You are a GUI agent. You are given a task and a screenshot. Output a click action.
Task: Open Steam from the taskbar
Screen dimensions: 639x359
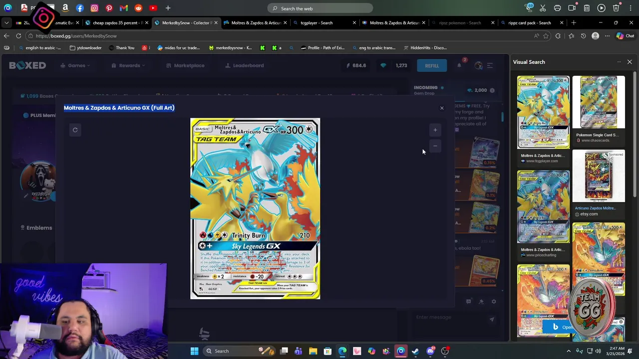point(415,351)
